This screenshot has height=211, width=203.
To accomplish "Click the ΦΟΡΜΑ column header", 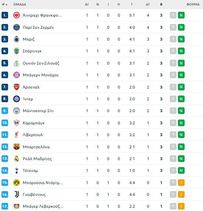I will 193,4.
